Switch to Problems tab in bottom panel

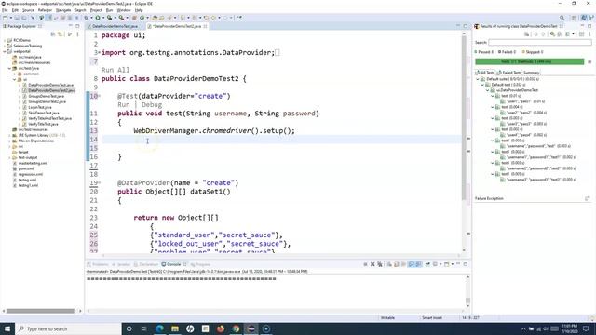(98, 264)
